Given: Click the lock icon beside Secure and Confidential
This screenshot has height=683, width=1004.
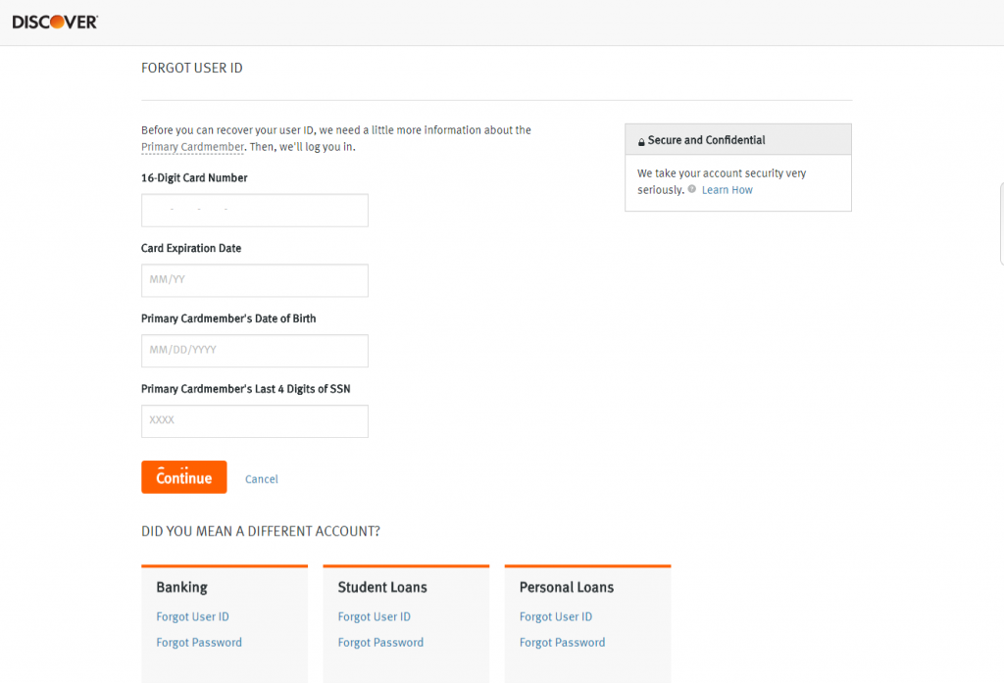Looking at the screenshot, I should pos(642,139).
